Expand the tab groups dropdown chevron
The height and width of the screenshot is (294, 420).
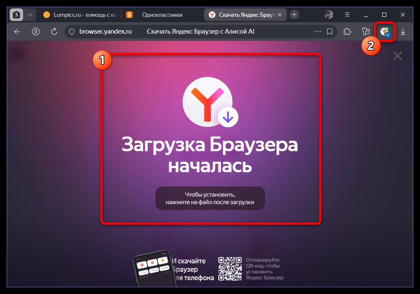(x=30, y=15)
